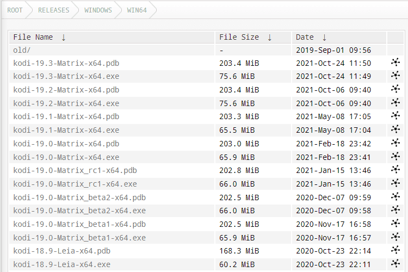Sort by File Size using the arrow

(x=270, y=38)
